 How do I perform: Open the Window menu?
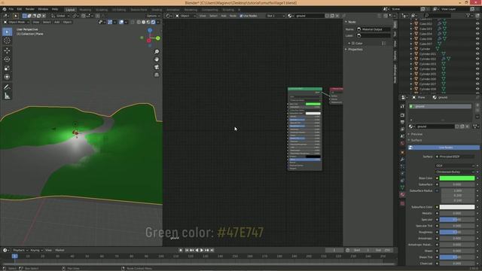[x=43, y=9]
